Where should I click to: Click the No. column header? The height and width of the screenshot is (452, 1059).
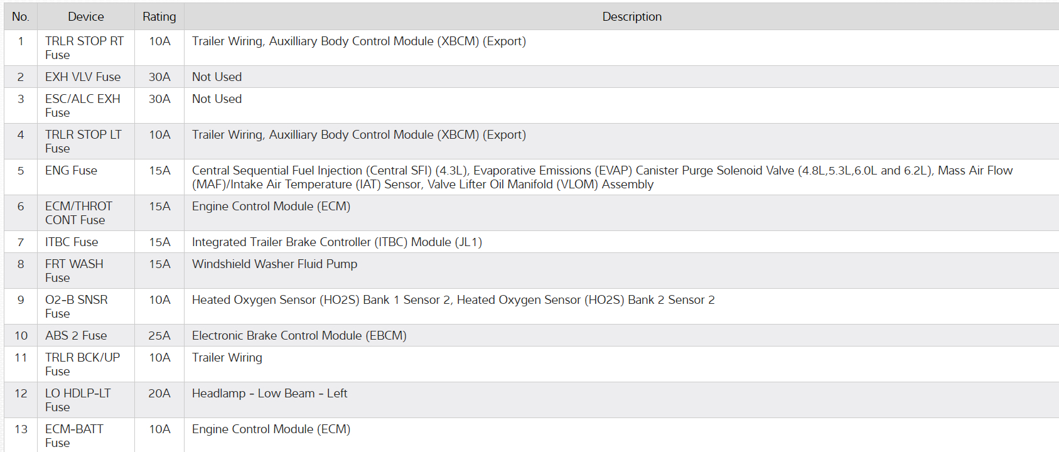[x=21, y=17]
